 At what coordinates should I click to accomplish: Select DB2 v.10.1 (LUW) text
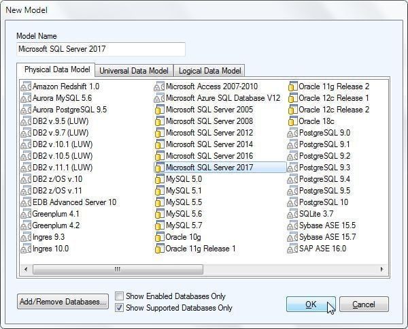pos(63,144)
